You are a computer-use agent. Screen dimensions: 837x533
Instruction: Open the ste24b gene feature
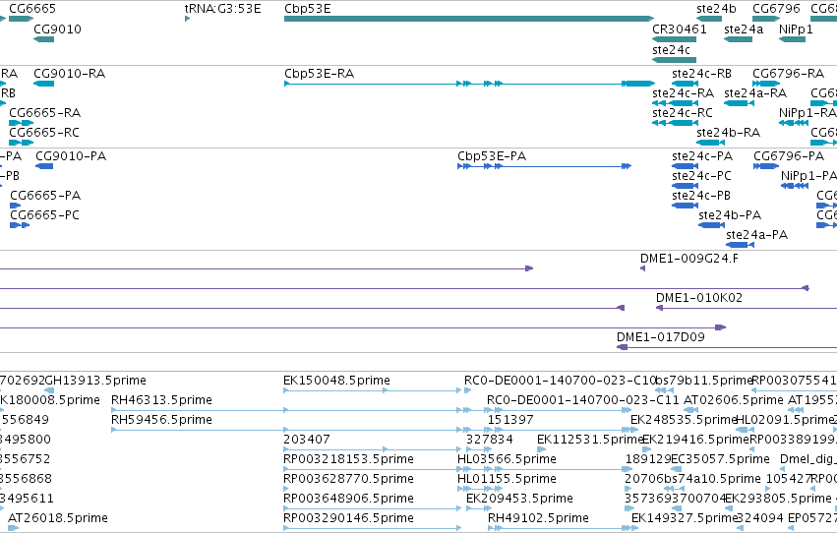(x=709, y=19)
